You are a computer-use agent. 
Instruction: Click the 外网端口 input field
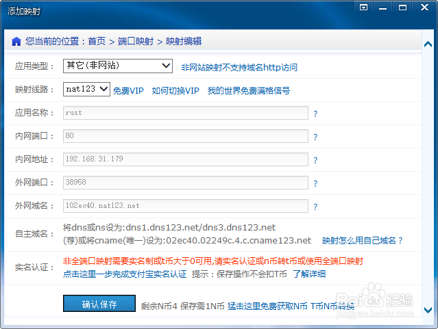186,183
